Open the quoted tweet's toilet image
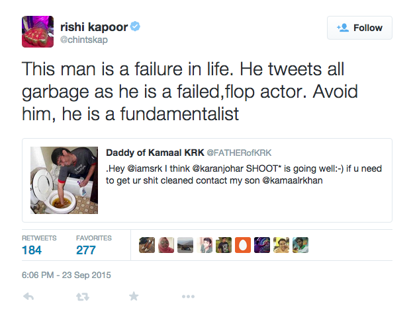 click(x=64, y=180)
